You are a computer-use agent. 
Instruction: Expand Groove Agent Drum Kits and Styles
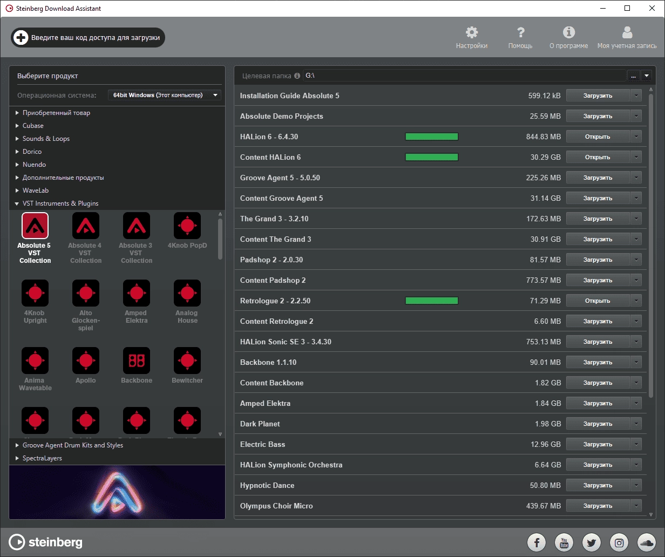(x=17, y=445)
